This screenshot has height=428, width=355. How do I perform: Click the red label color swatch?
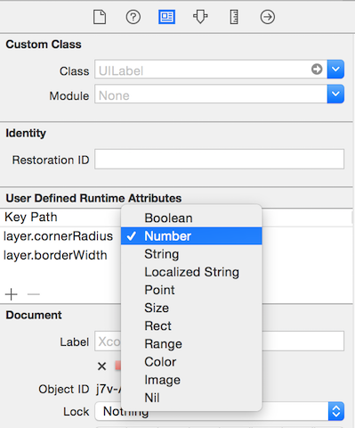pyautogui.click(x=118, y=366)
